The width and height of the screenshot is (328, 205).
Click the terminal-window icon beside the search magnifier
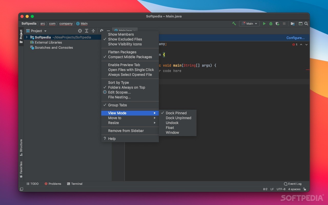[300, 24]
